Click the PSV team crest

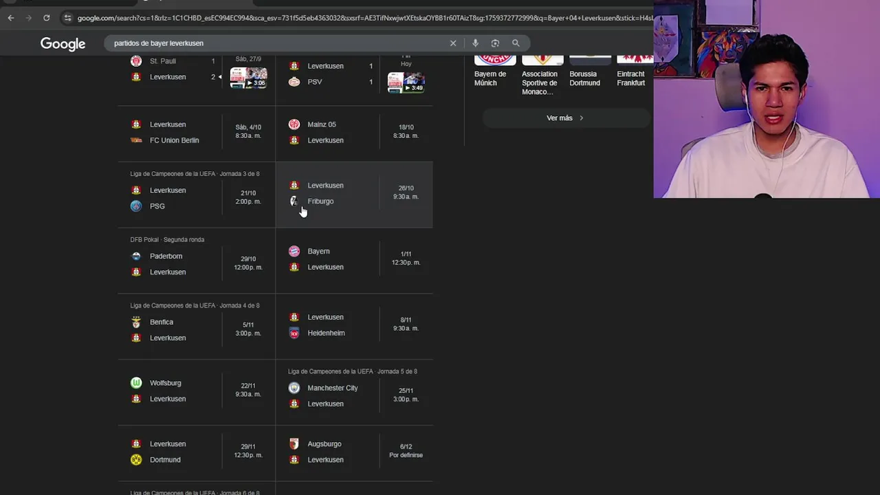[x=294, y=82]
